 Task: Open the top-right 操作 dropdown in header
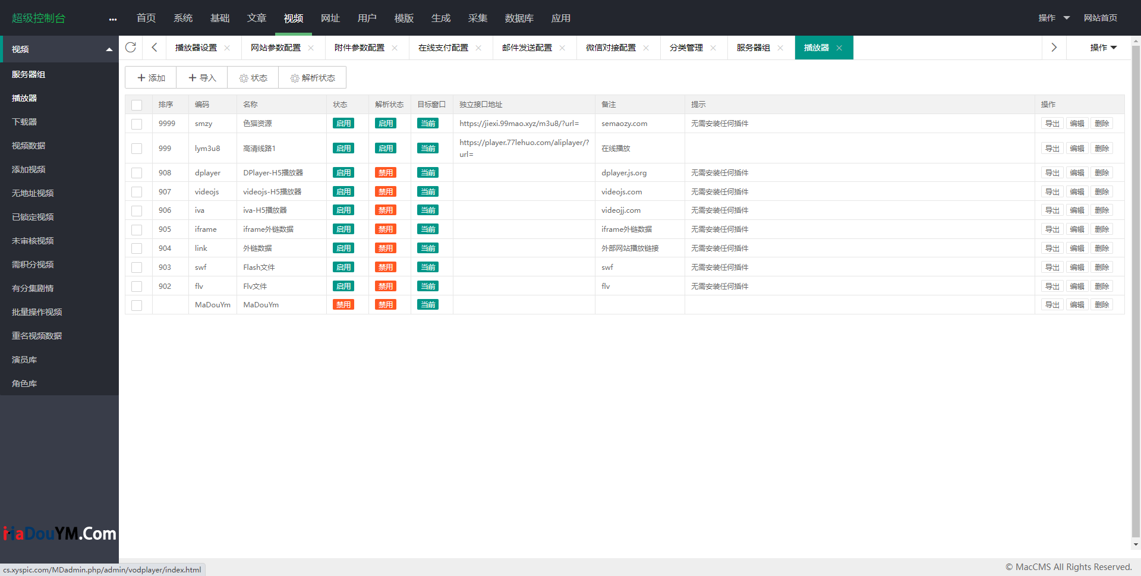click(1054, 18)
